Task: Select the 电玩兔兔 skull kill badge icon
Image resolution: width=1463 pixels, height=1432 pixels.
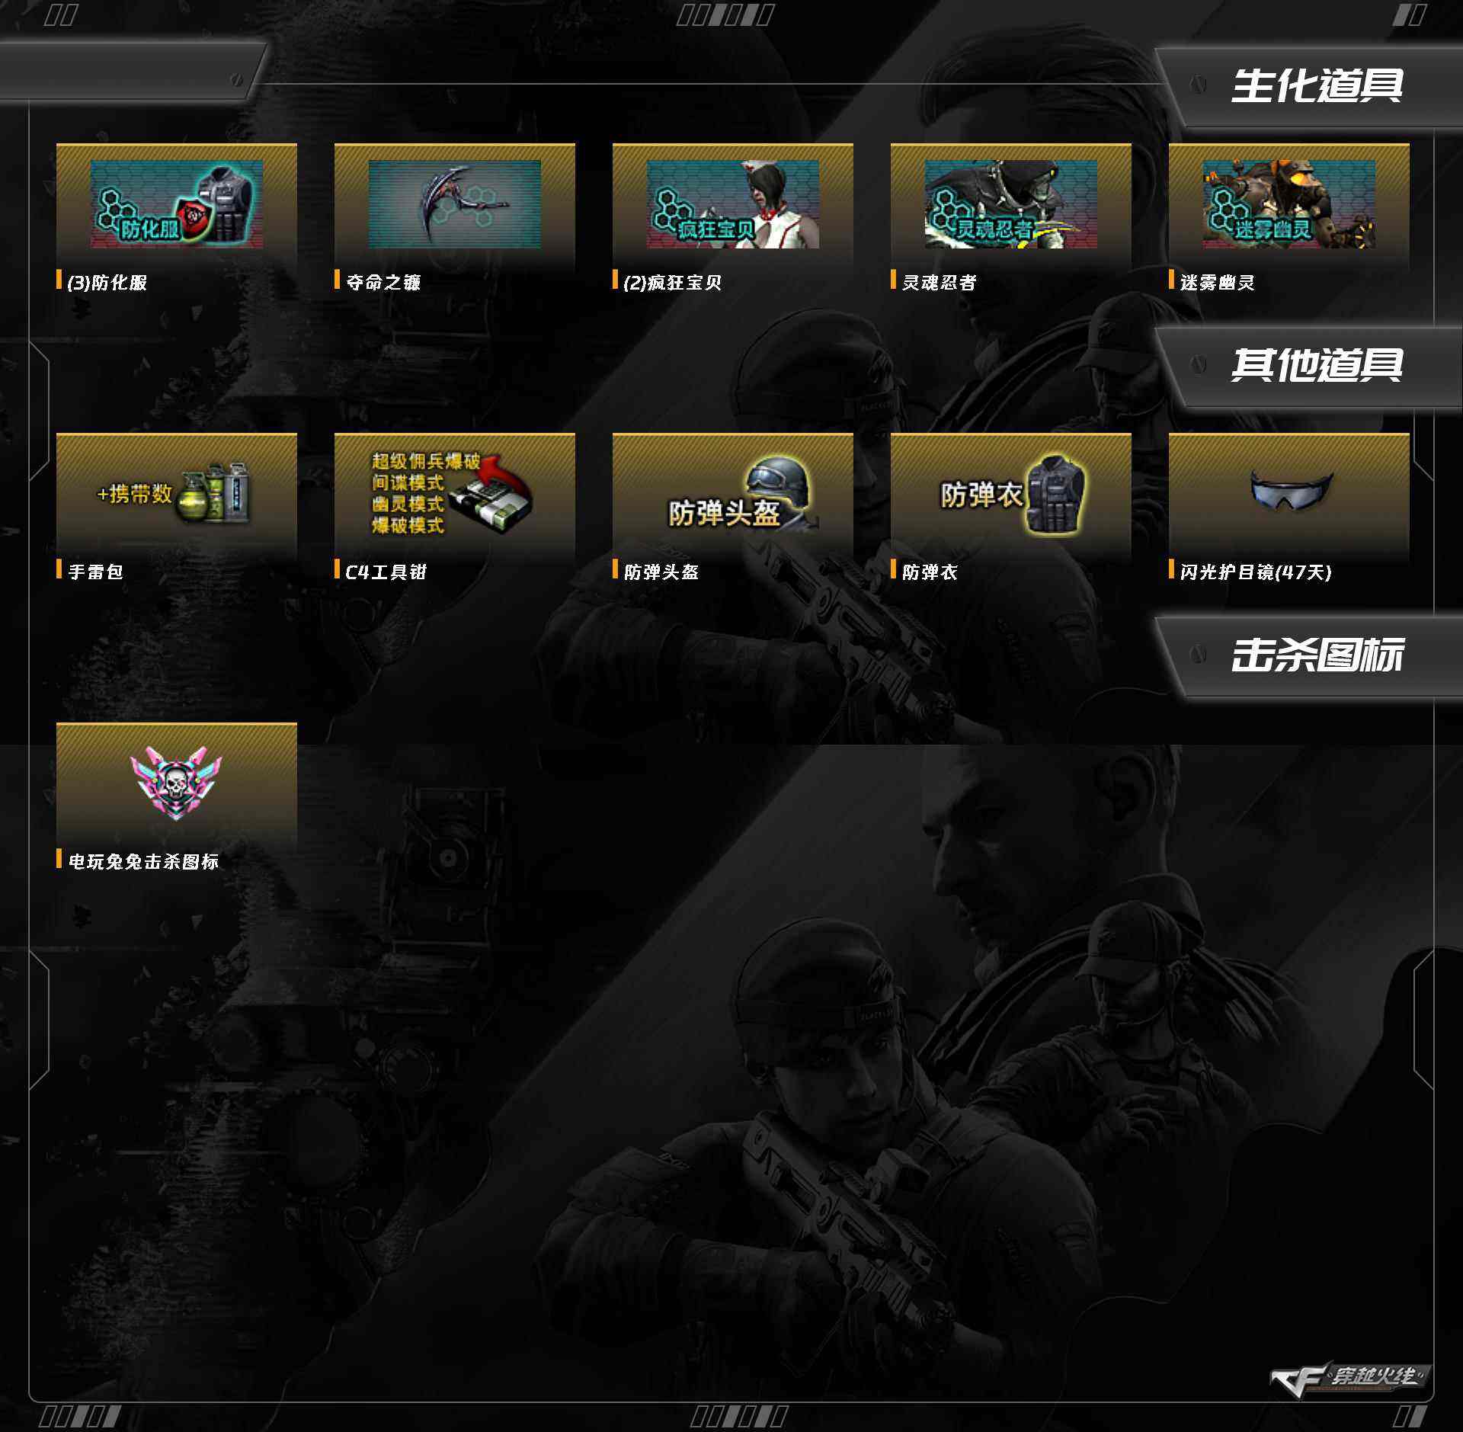Action: coord(176,783)
